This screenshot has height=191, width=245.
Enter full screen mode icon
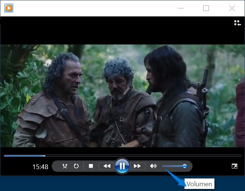pyautogui.click(x=234, y=166)
